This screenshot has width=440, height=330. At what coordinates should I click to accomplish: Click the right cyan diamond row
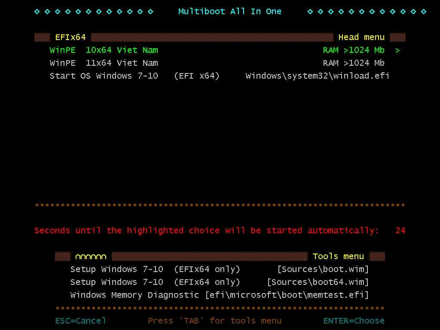(367, 12)
